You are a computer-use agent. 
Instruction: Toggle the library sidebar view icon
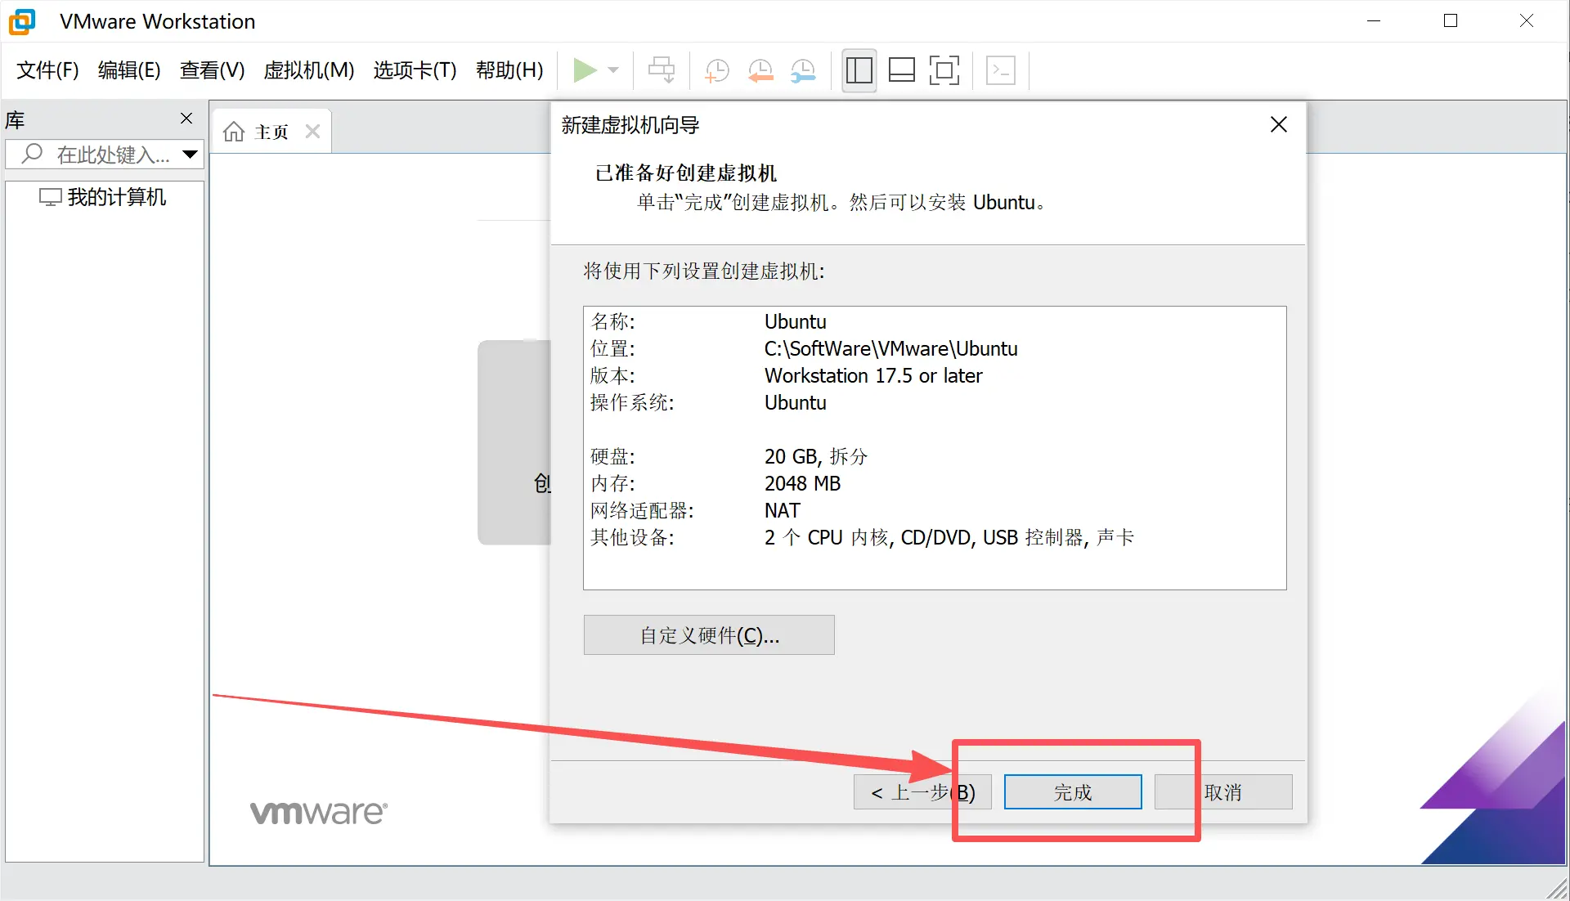pyautogui.click(x=859, y=70)
